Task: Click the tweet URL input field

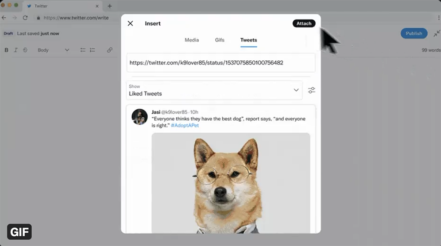Action: (x=221, y=63)
